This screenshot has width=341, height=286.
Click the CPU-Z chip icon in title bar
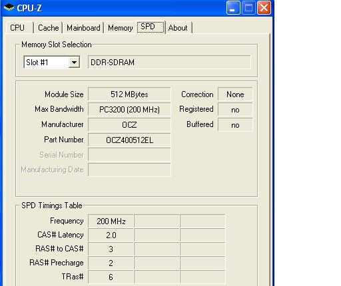tap(9, 8)
